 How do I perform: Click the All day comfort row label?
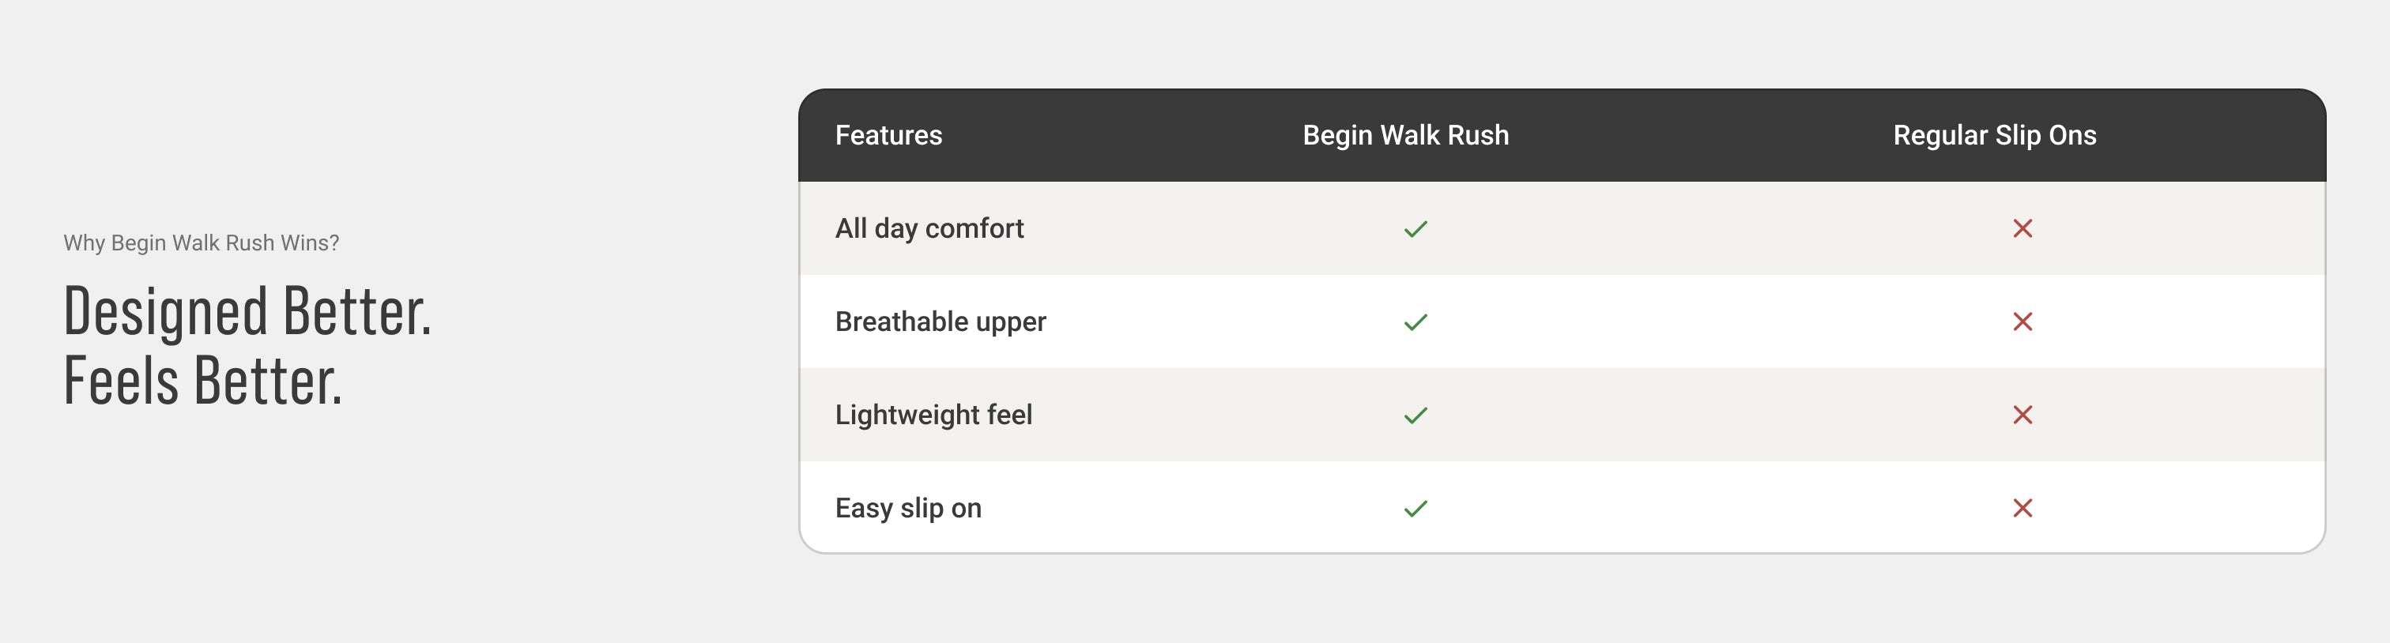point(929,228)
